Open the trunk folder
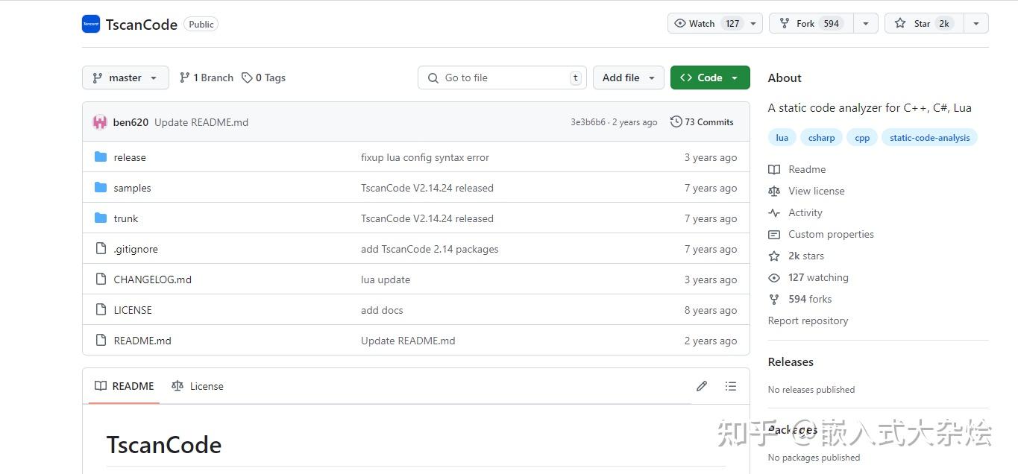 pyautogui.click(x=125, y=218)
